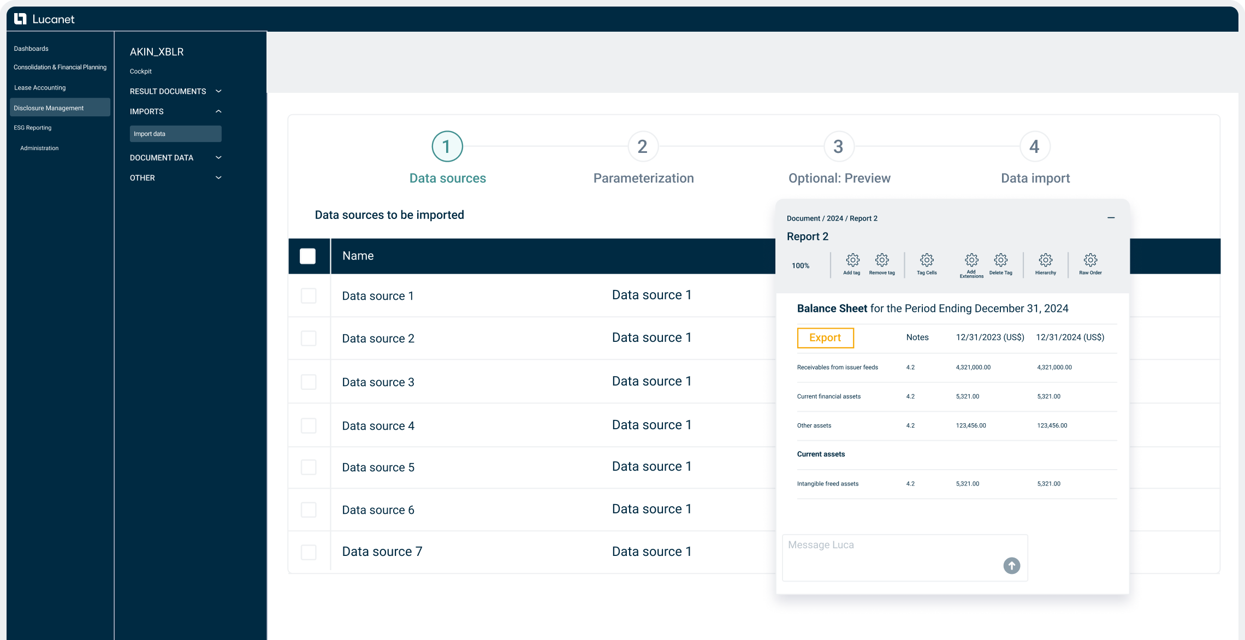Image resolution: width=1245 pixels, height=640 pixels.
Task: Click the Lucanet logo icon
Action: click(20, 19)
